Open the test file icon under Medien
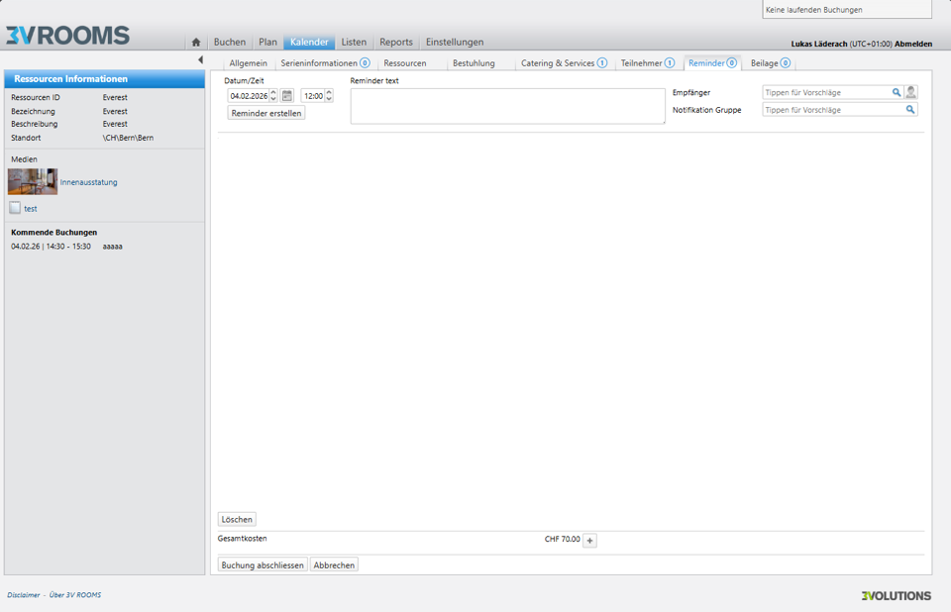The image size is (951, 612). 15,208
